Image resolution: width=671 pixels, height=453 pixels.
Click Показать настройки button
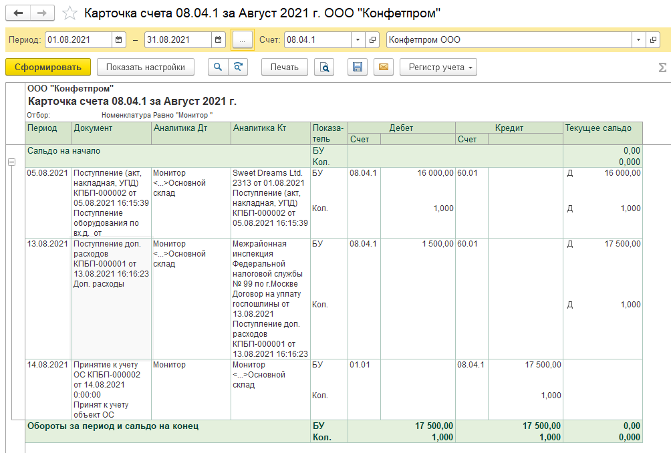point(145,67)
